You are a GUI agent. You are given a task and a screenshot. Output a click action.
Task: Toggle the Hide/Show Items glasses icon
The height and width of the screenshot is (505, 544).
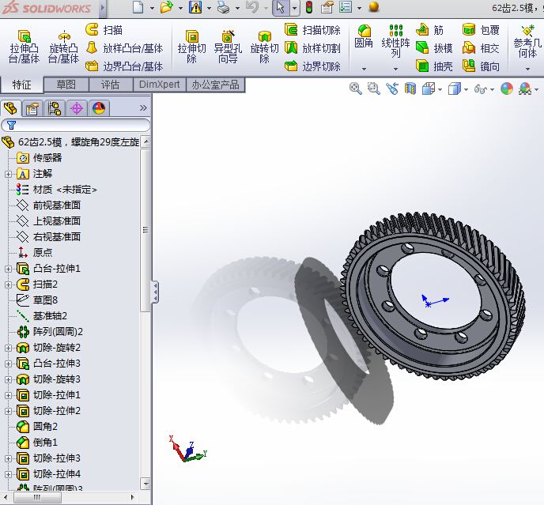(x=479, y=89)
